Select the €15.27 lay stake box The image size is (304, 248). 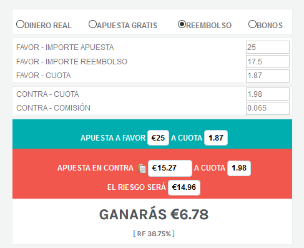pos(170,168)
